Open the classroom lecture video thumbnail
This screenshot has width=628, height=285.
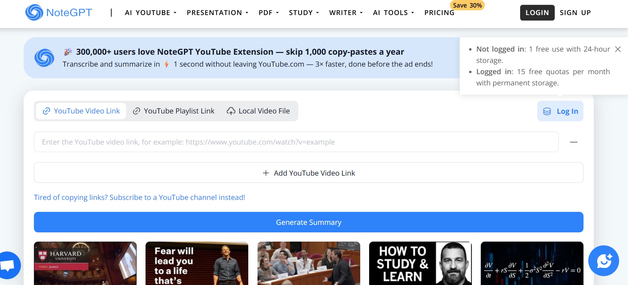click(x=309, y=263)
